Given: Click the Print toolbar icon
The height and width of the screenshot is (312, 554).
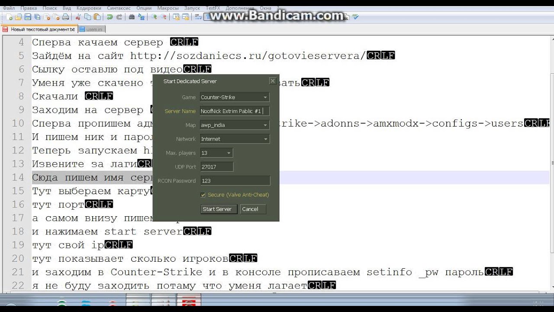Looking at the screenshot, I should click(65, 17).
